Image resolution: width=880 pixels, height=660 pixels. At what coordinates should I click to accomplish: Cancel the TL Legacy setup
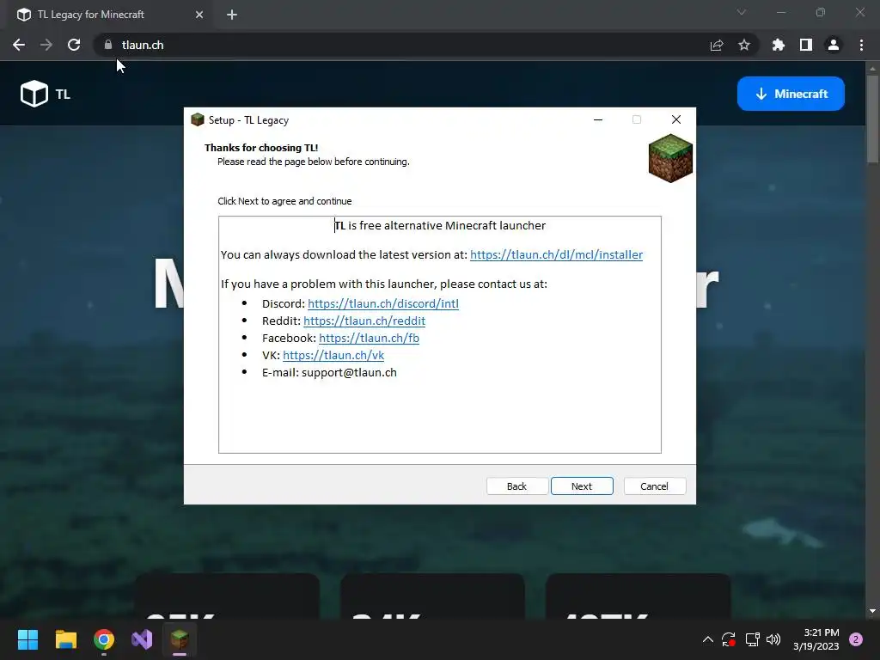[654, 486]
